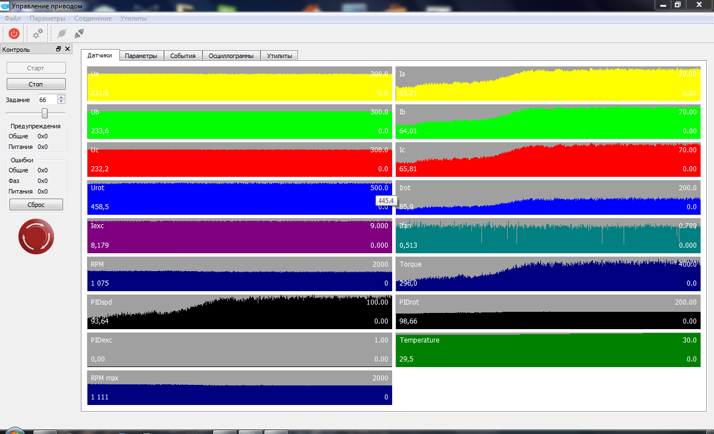Image resolution: width=714 pixels, height=434 pixels.
Task: Click the Задание slider handle
Action: [x=45, y=113]
